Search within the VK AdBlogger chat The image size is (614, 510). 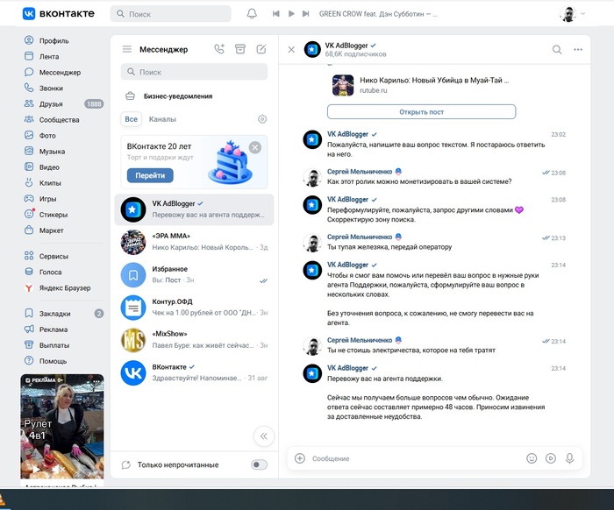coord(557,49)
